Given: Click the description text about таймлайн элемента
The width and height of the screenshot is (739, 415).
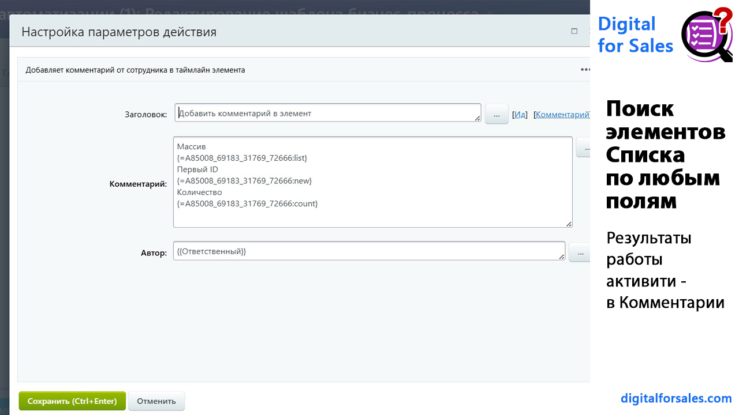Looking at the screenshot, I should coord(135,70).
